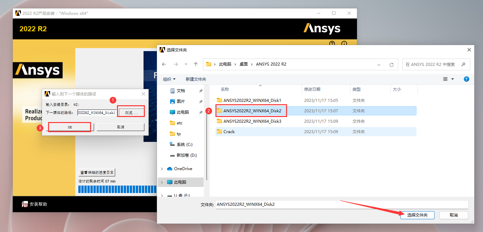Click the 文件夹 name input field
Viewport: 483px width, 232px height.
(x=342, y=204)
